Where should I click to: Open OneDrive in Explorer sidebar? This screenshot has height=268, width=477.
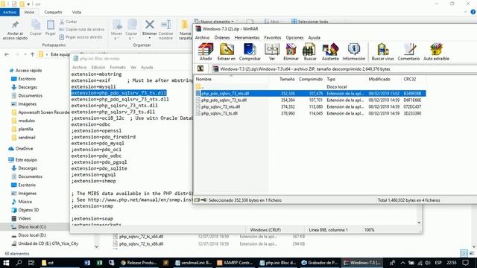[x=24, y=149]
